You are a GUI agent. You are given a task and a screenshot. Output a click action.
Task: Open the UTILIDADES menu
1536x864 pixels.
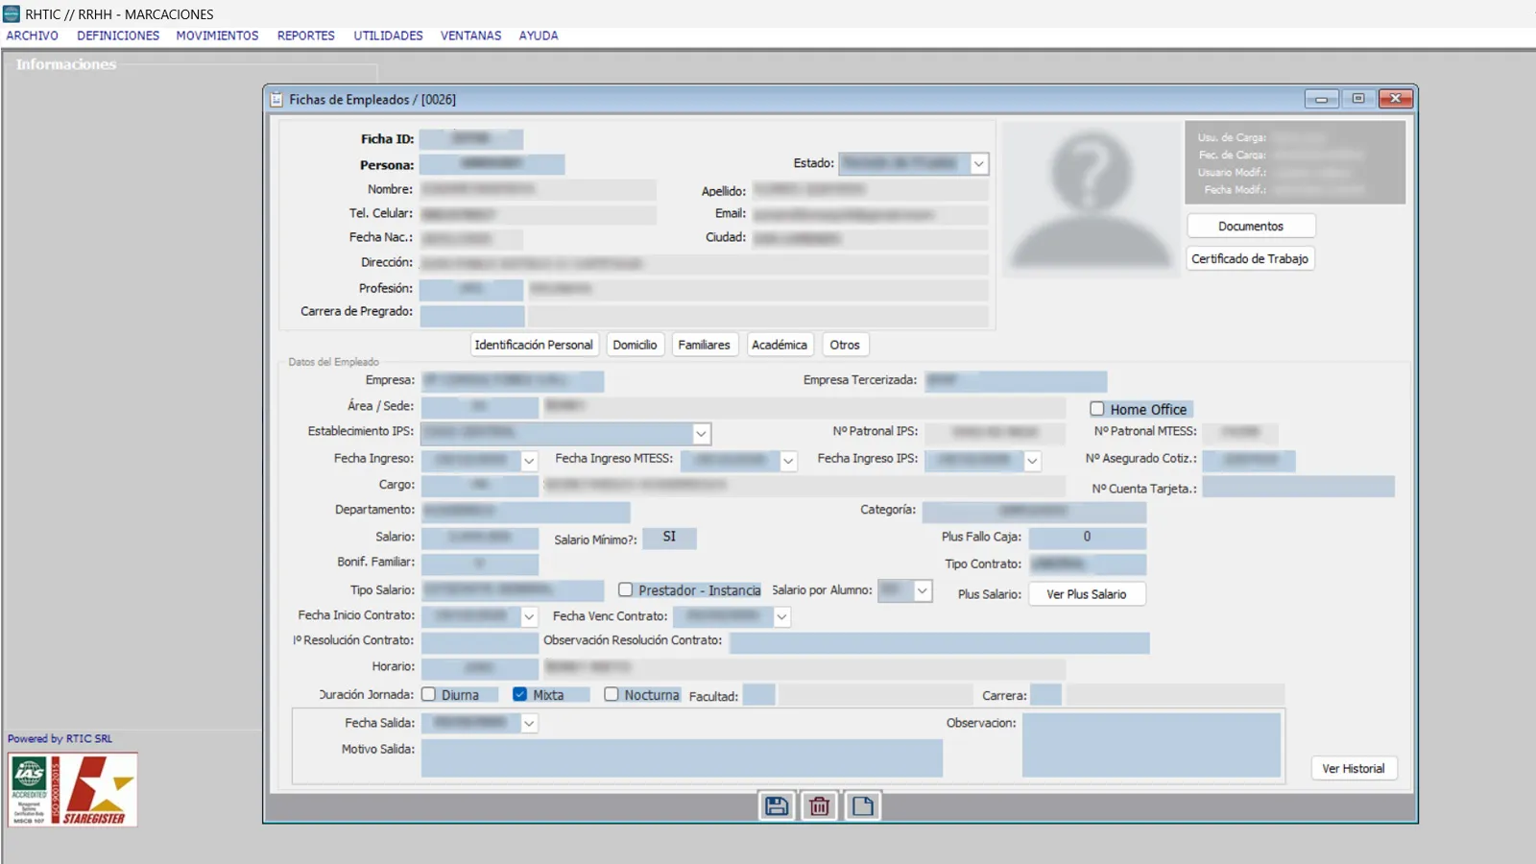388,36
